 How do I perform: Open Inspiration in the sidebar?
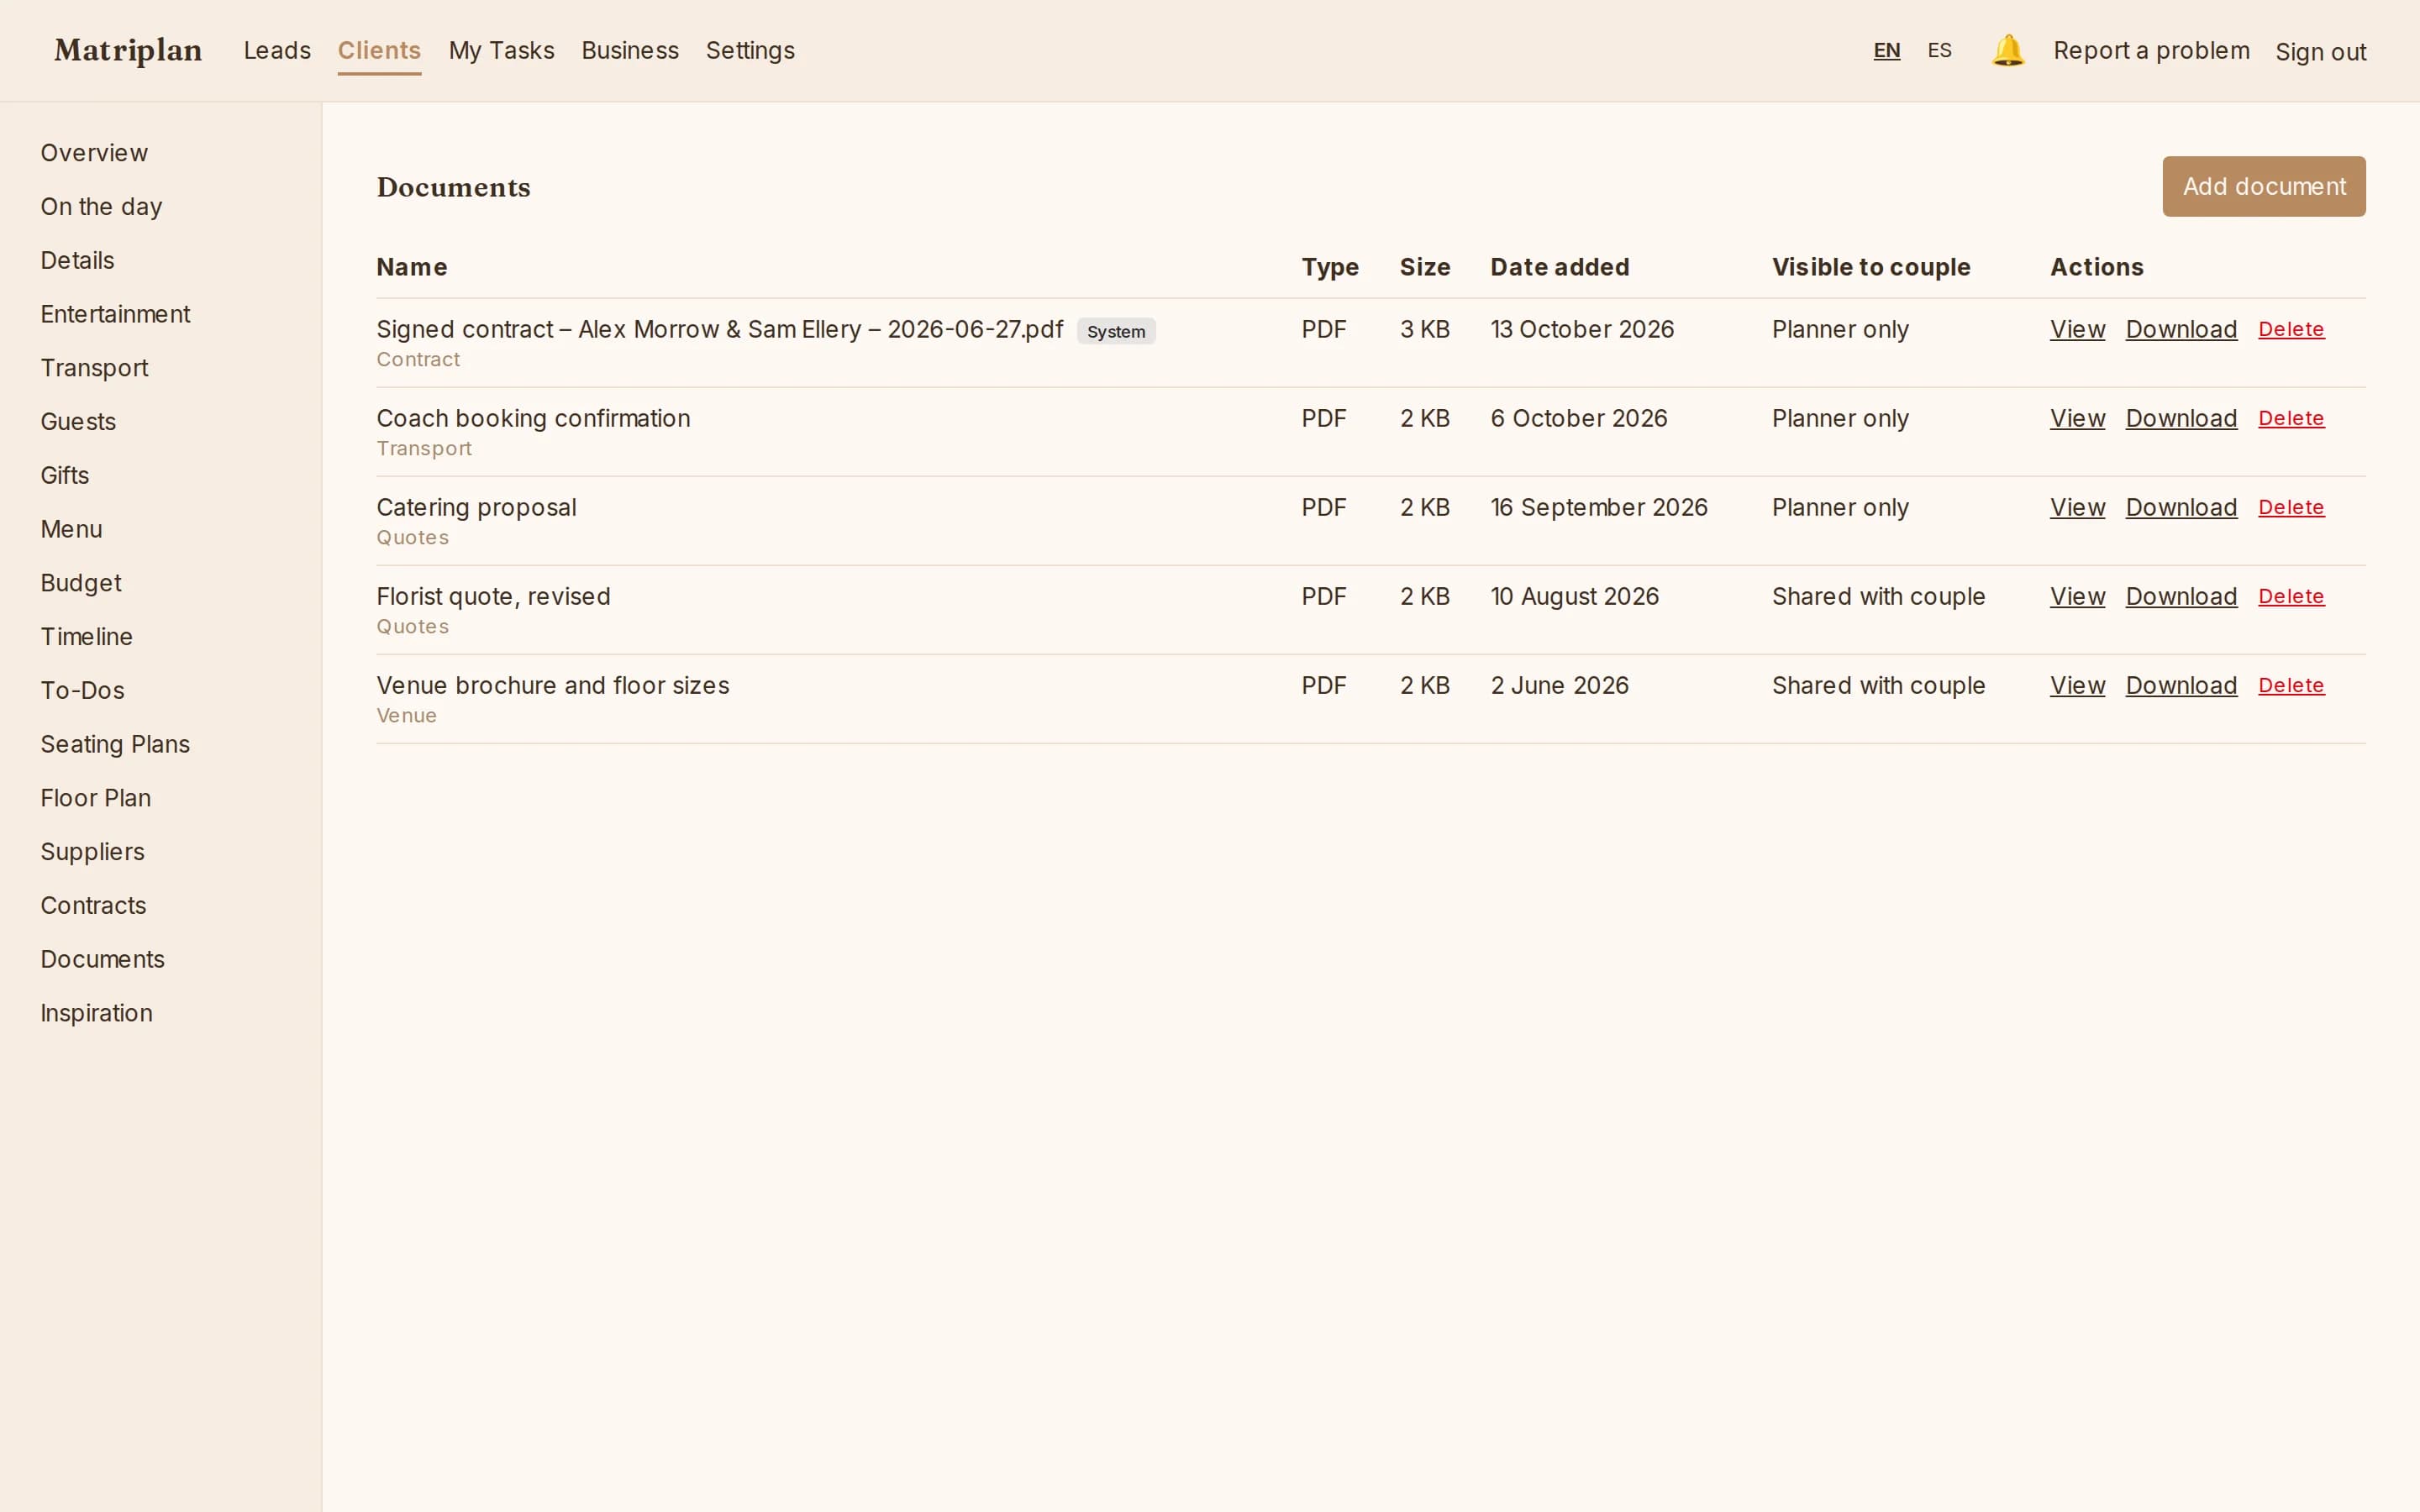(x=96, y=1013)
